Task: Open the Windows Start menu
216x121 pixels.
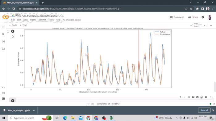Action: pyautogui.click(x=4, y=118)
